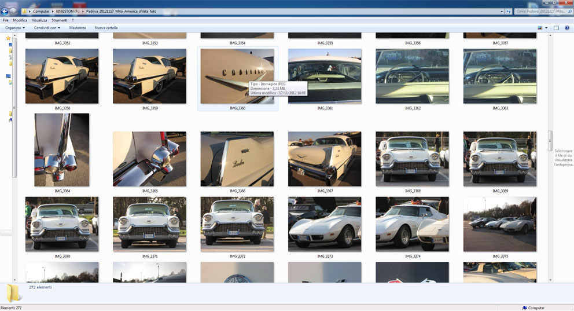574x311 pixels.
Task: Select fender script photo IMG_3366
Action: coord(237,159)
